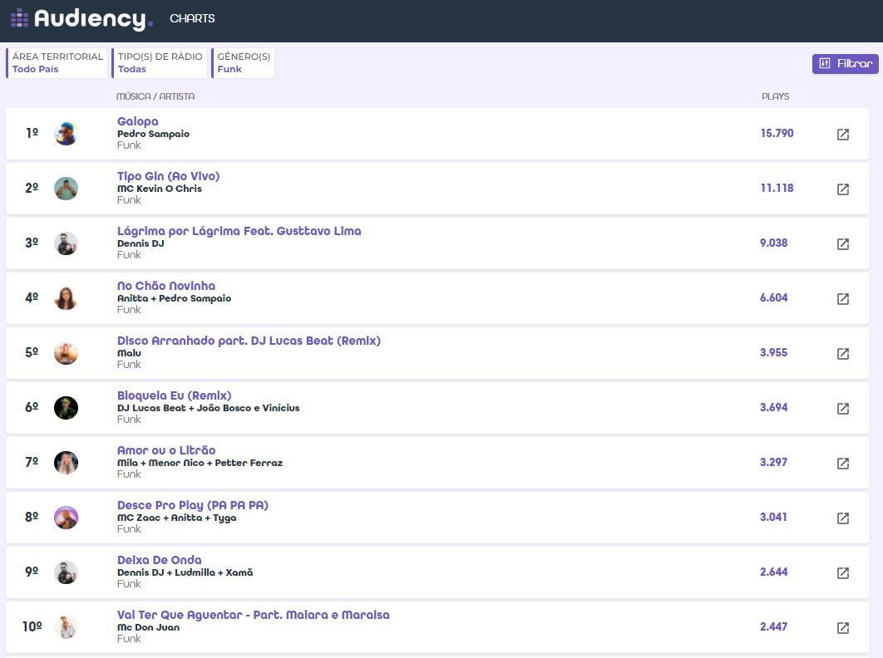This screenshot has height=658, width=883.
Task: Open the Filtrar button
Action: pyautogui.click(x=845, y=64)
